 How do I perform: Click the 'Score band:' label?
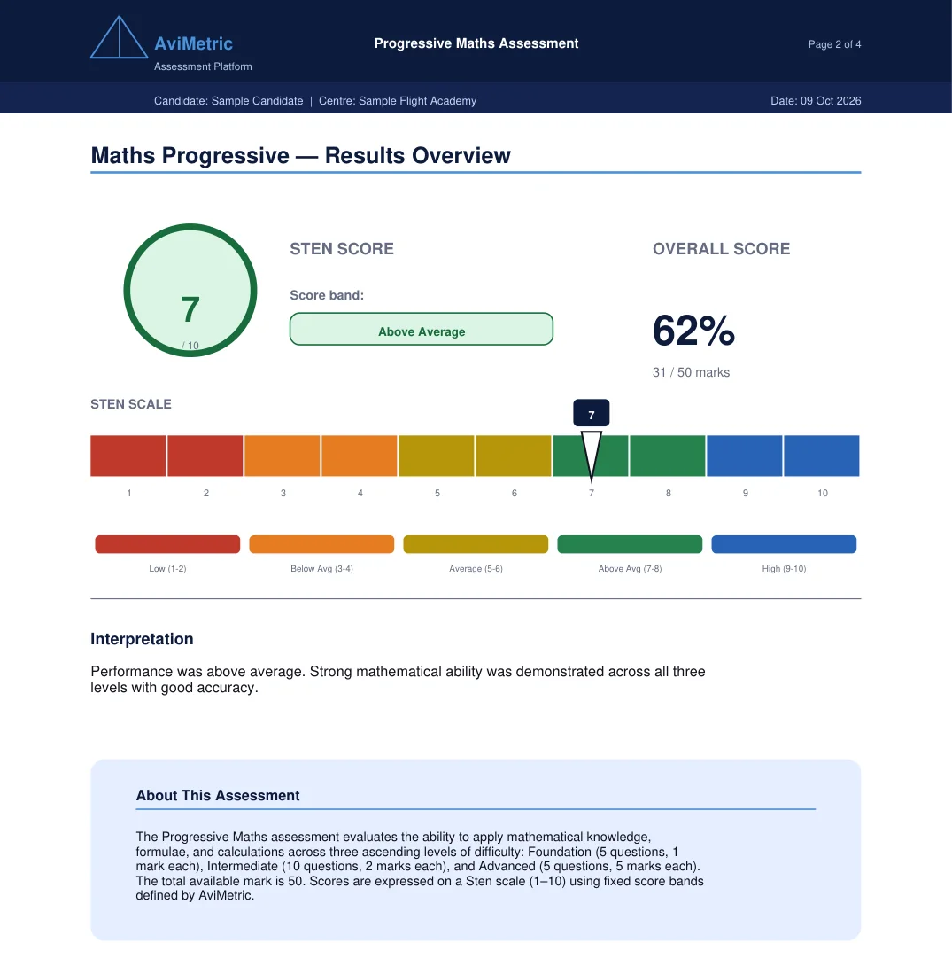[327, 295]
